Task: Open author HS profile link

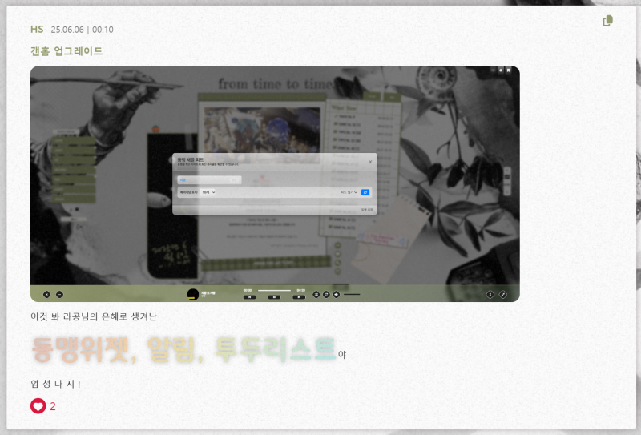Action: (37, 30)
